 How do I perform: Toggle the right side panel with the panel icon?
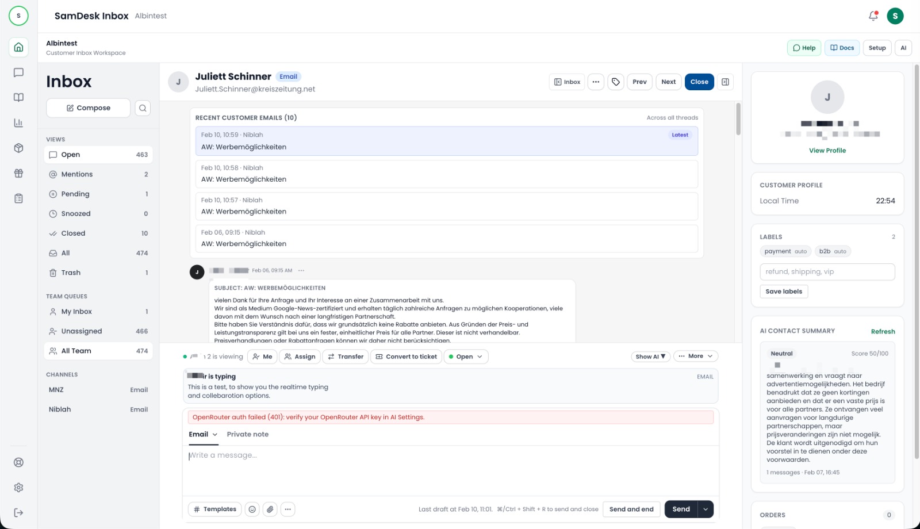click(x=725, y=82)
